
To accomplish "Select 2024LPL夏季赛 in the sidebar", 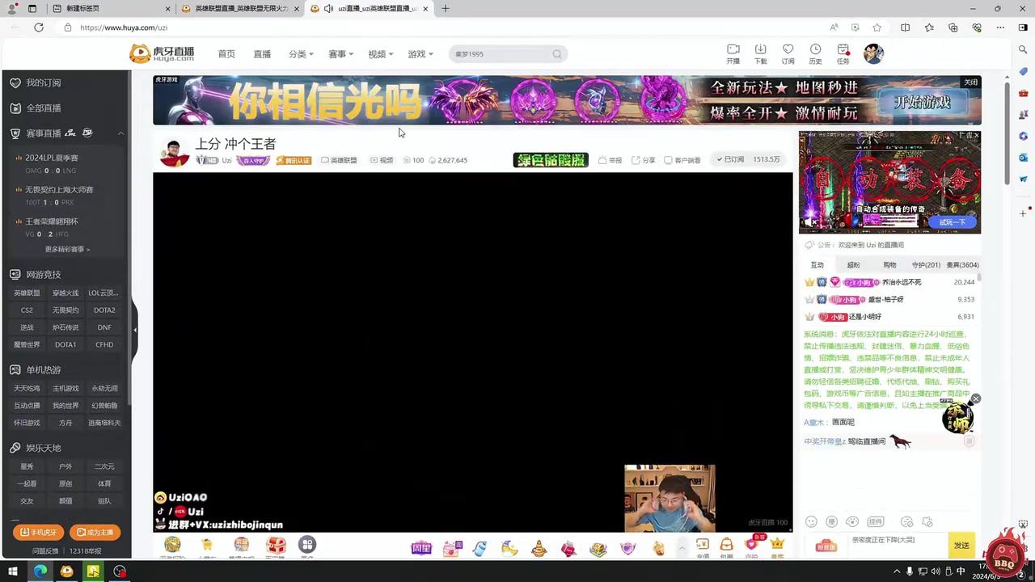I will point(52,158).
